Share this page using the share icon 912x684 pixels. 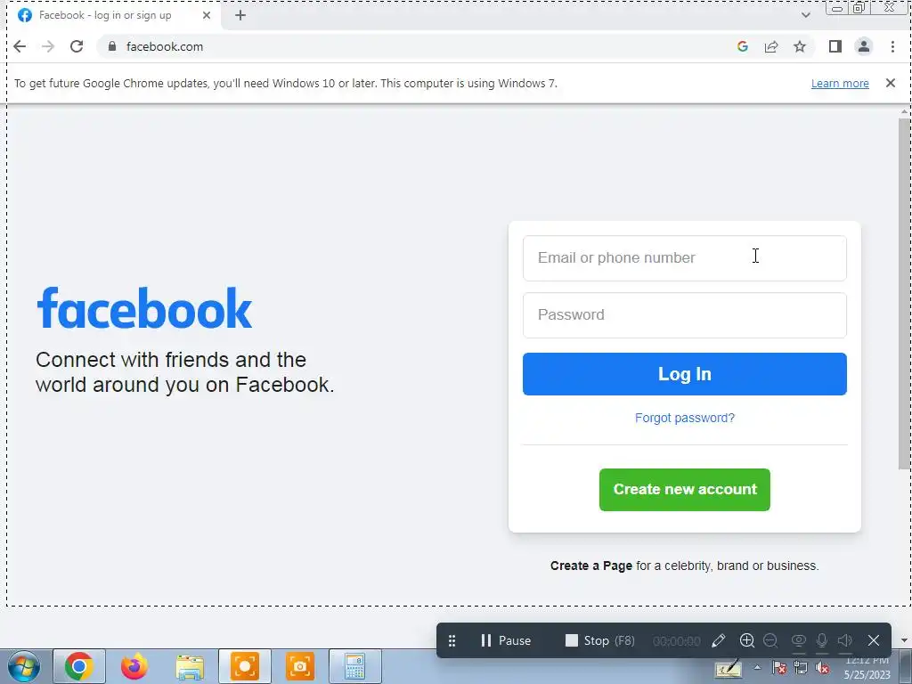pos(771,46)
